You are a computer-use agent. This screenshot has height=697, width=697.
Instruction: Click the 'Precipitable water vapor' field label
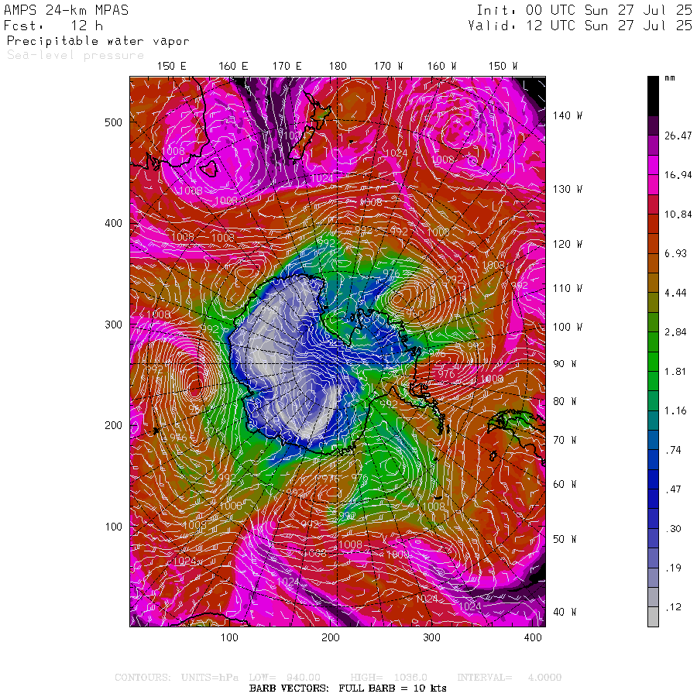(x=98, y=41)
